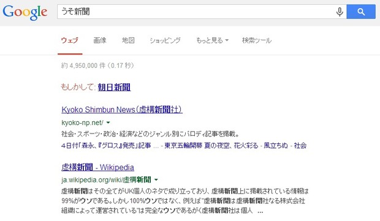This screenshot has width=380, height=221.
Task: Click the もしかして: label text
Action: tap(78, 87)
